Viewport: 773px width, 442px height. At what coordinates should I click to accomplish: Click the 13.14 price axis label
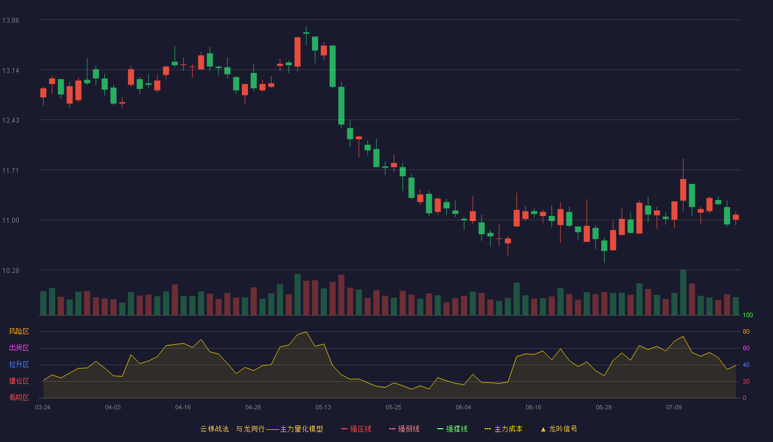10,71
